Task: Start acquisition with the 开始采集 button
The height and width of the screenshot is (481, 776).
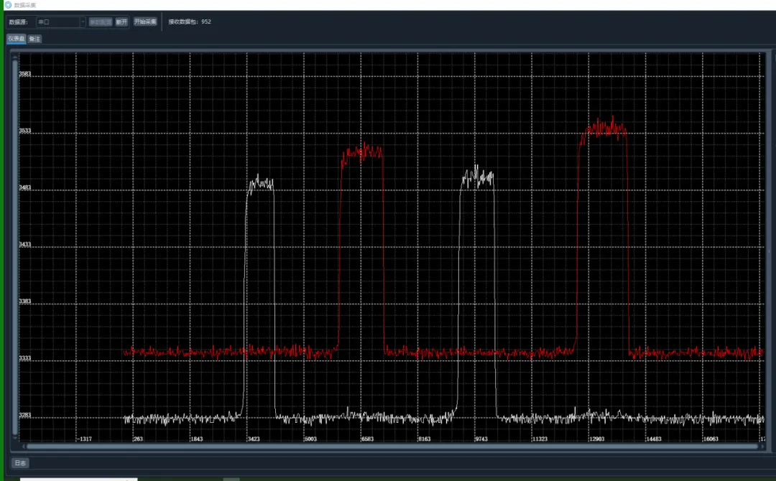Action: point(145,22)
